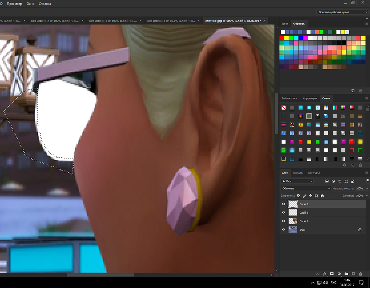Lock all with the padlock icon
Screen dimensions: 370x288
[322, 195]
